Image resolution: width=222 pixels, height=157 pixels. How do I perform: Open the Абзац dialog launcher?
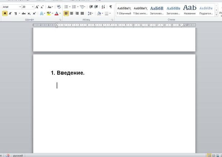[x=112, y=20]
